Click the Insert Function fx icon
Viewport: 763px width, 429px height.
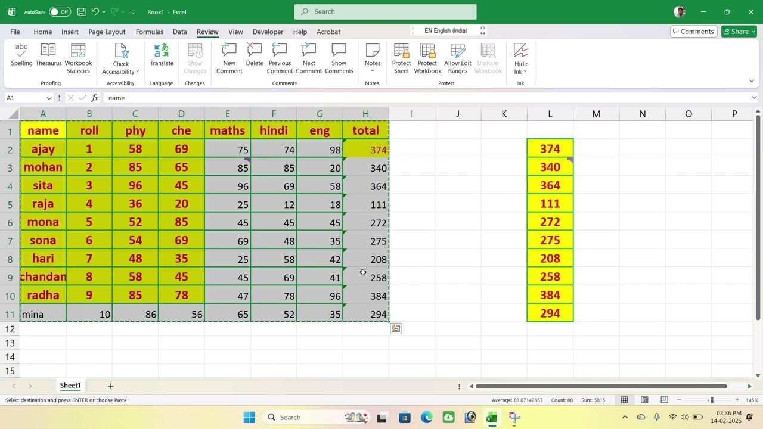95,98
